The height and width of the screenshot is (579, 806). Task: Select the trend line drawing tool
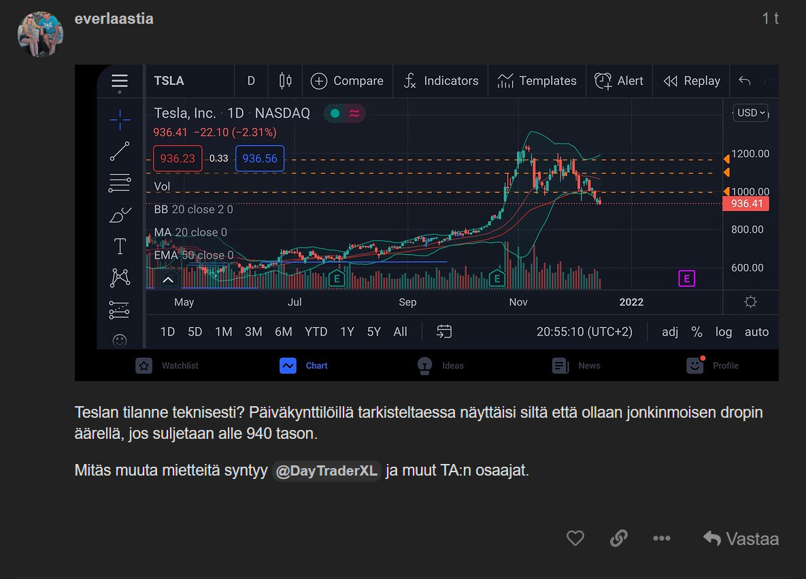pyautogui.click(x=120, y=152)
